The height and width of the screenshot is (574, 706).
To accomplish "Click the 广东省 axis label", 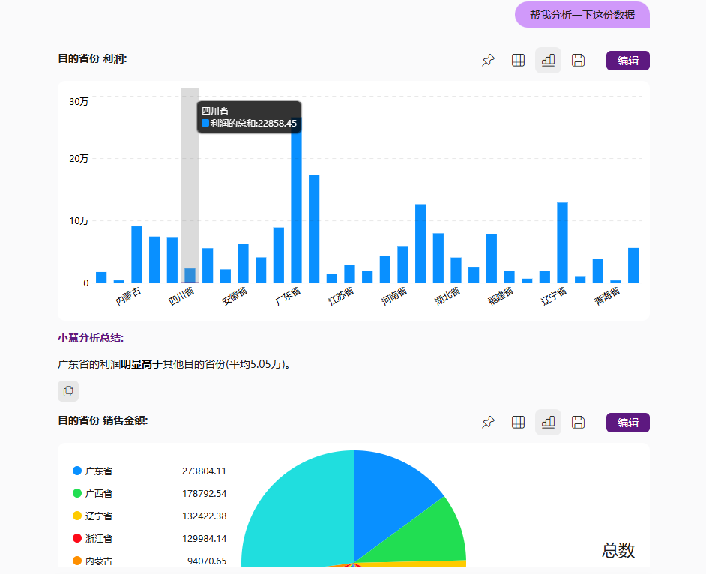I will (288, 297).
